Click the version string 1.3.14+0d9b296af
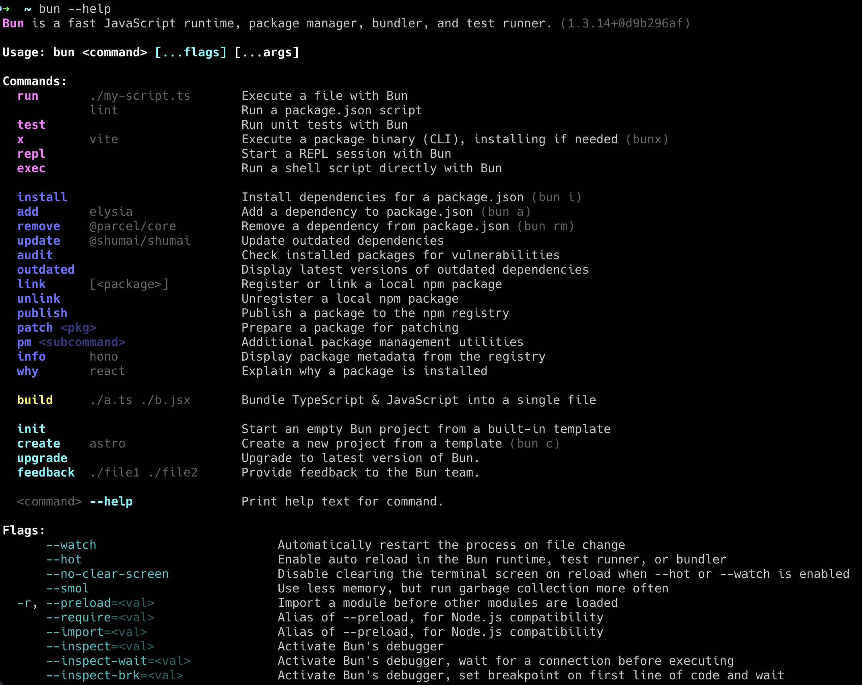 coord(625,23)
